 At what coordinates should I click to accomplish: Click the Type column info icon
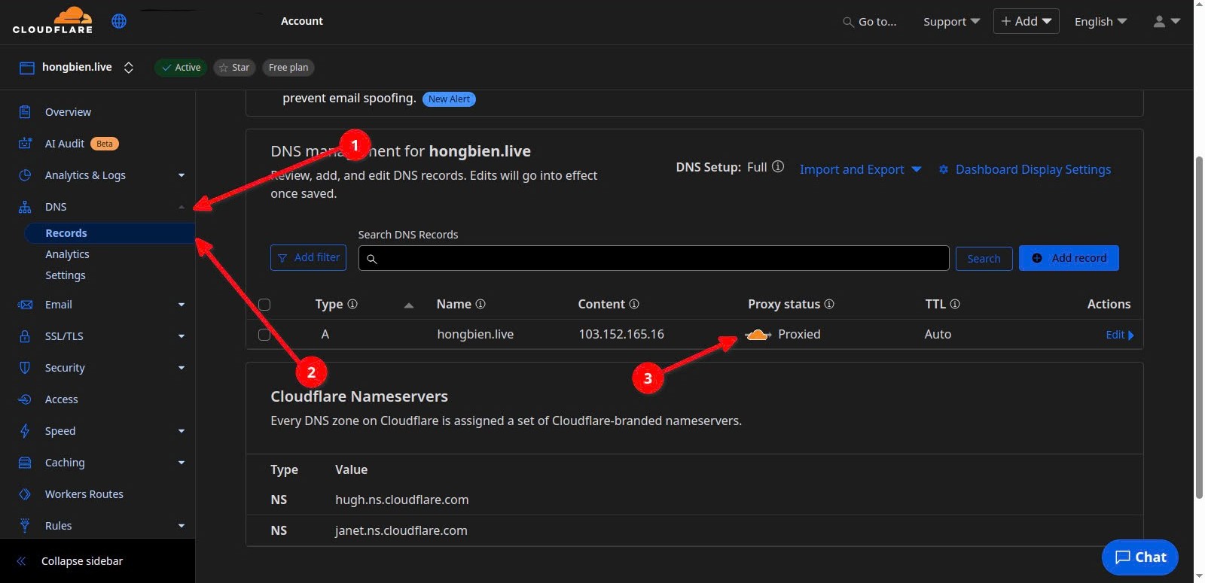point(352,304)
